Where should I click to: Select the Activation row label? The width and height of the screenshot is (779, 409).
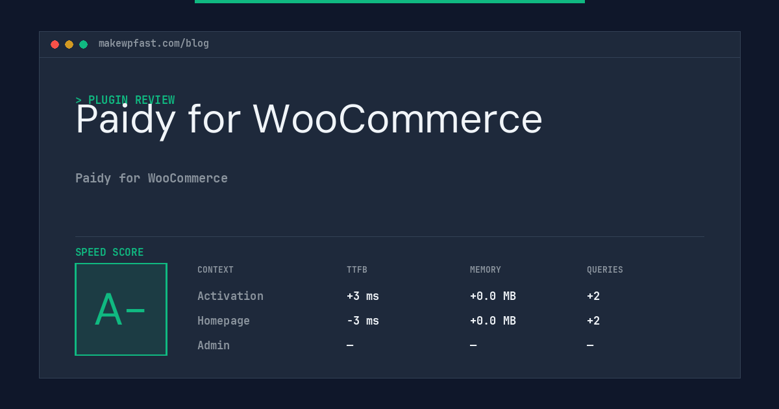pos(230,296)
